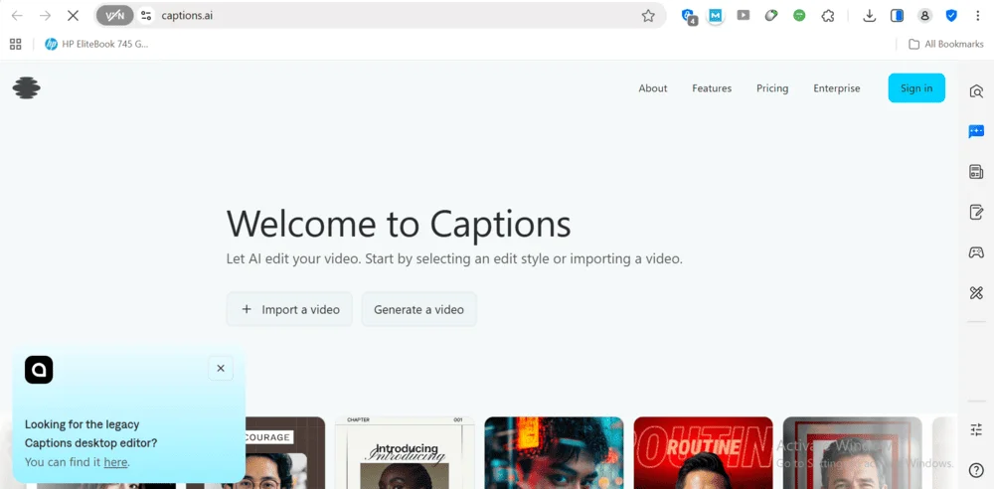This screenshot has height=489, width=994.
Task: Open the games controller sidebar icon
Action: tap(976, 252)
